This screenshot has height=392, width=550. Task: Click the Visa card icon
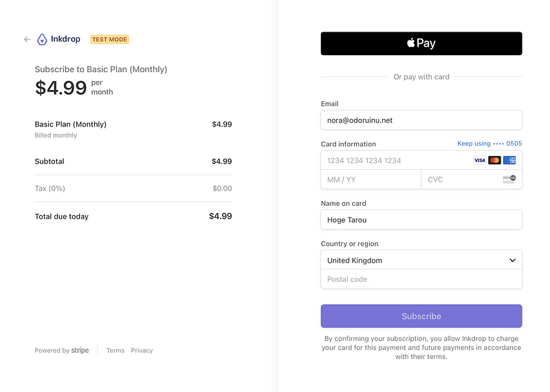click(479, 160)
